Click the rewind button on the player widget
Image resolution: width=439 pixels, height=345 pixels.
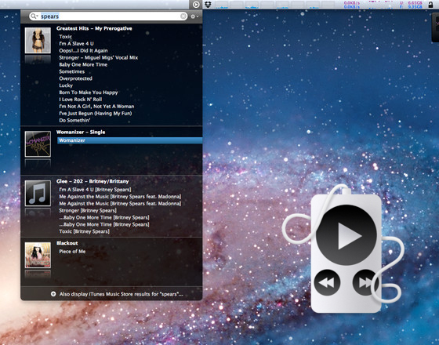pos(327,282)
